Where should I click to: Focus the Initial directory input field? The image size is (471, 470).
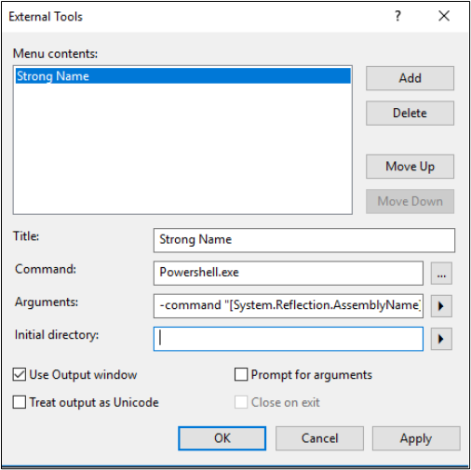pyautogui.click(x=289, y=339)
